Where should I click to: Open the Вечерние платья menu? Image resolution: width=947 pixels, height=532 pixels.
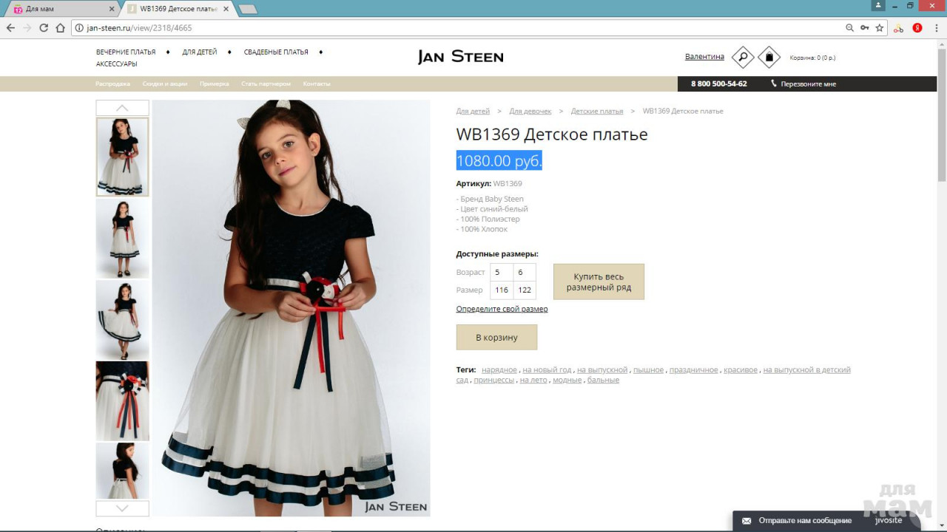click(x=126, y=52)
